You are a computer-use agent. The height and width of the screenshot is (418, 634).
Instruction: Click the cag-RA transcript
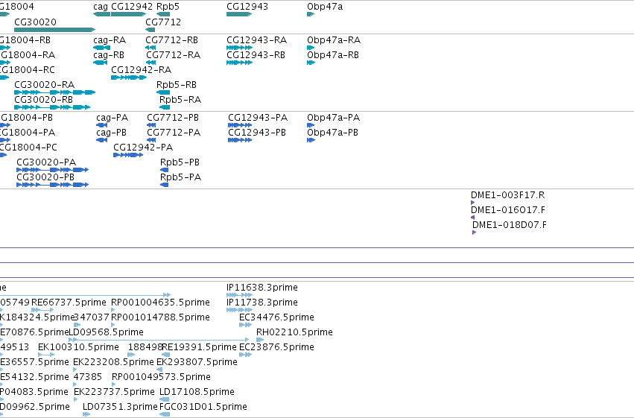pos(101,48)
